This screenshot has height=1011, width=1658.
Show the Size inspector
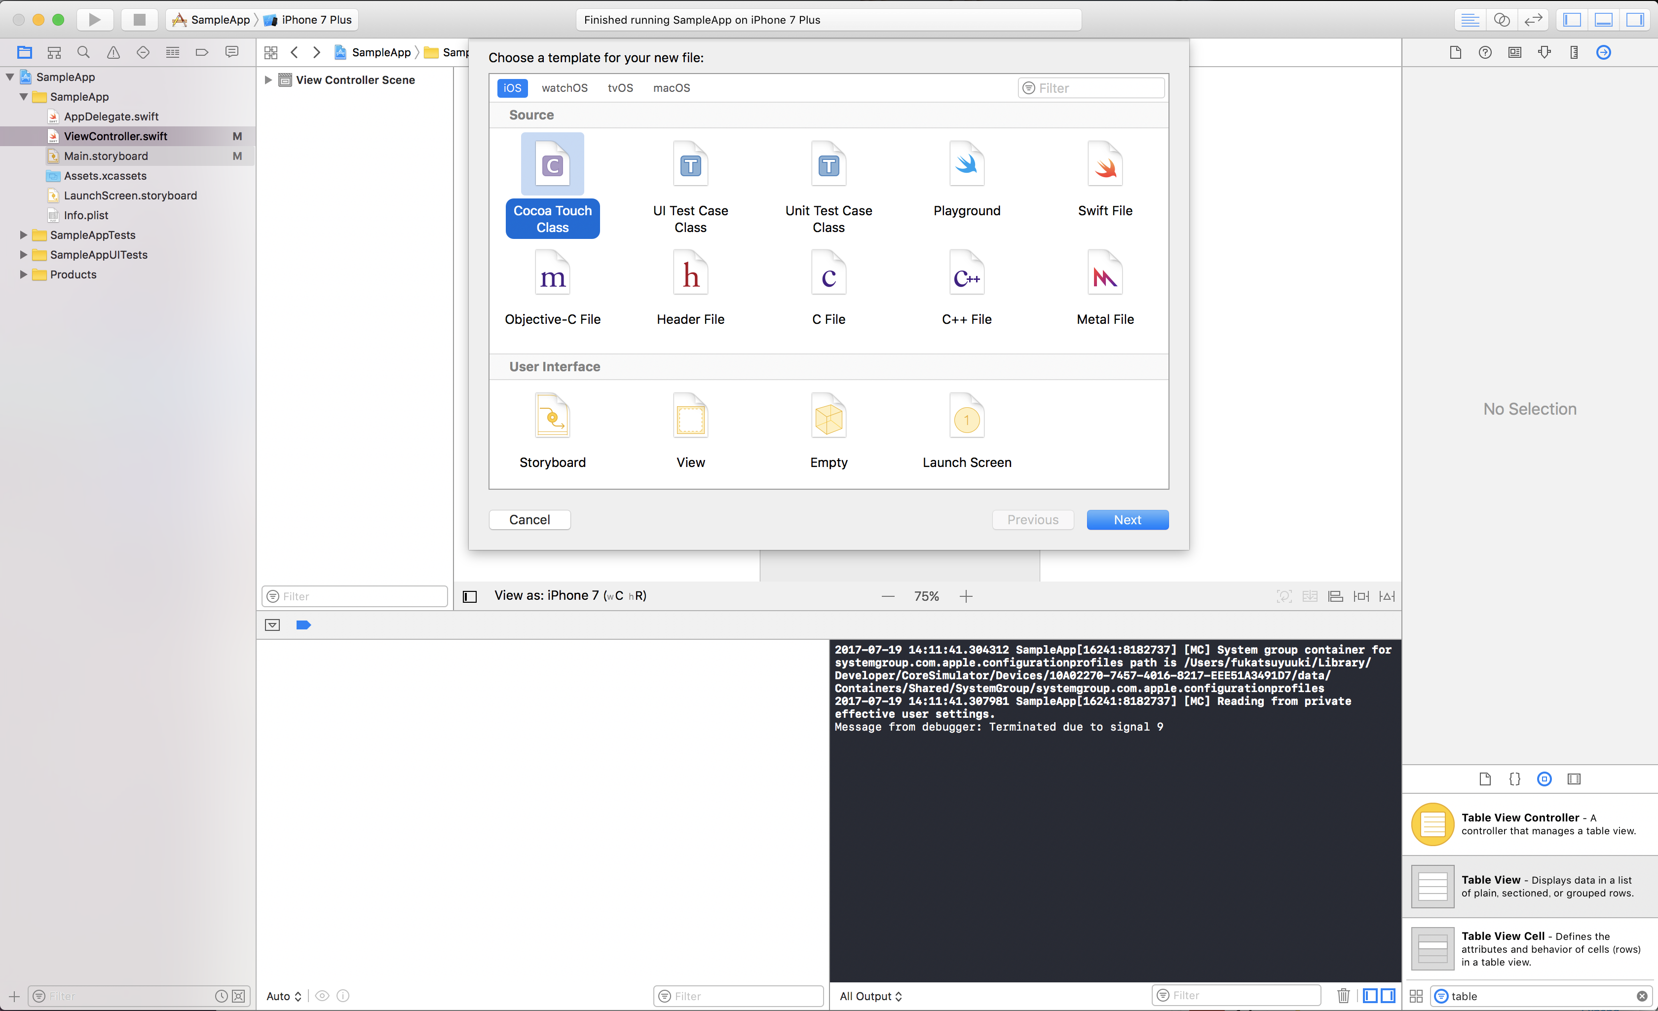[1574, 52]
